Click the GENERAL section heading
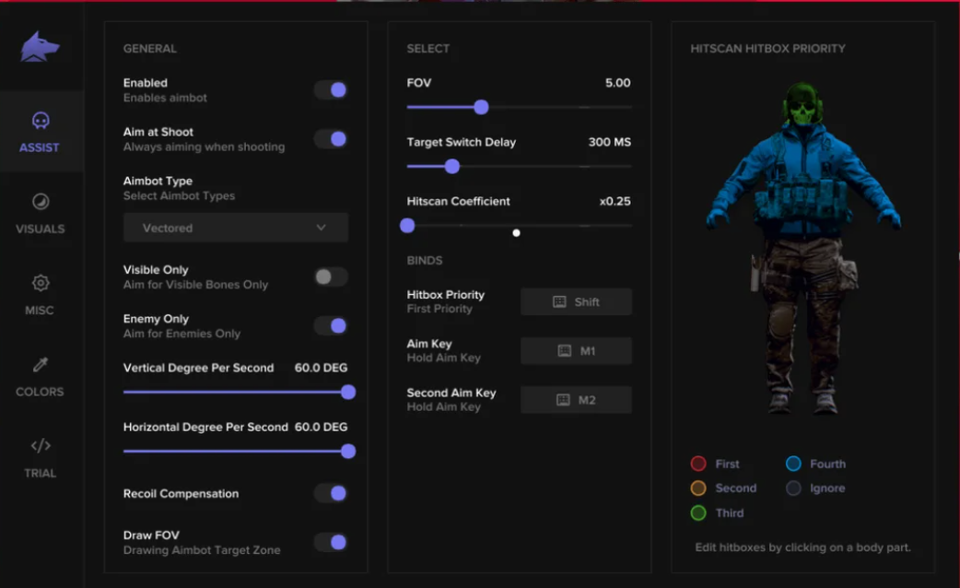The height and width of the screenshot is (588, 960). (x=150, y=49)
